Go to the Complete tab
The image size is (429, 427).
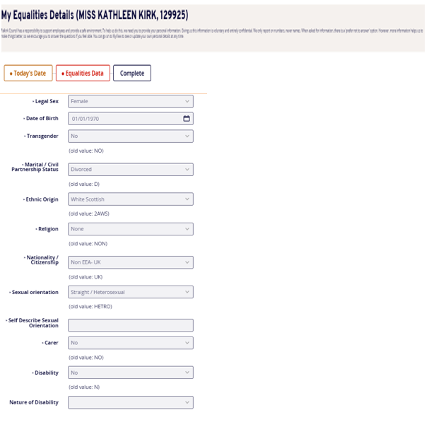point(132,74)
